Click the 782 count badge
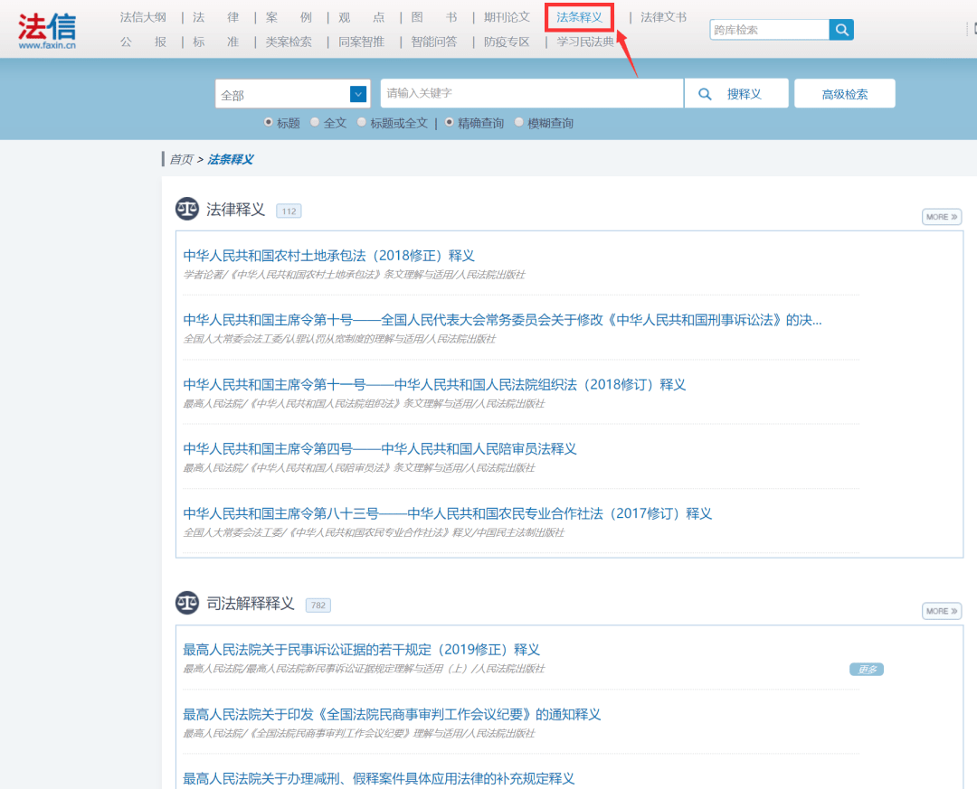Screen dimensions: 977x789 click(x=318, y=606)
